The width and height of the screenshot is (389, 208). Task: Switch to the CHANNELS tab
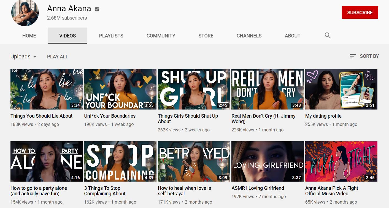[249, 36]
